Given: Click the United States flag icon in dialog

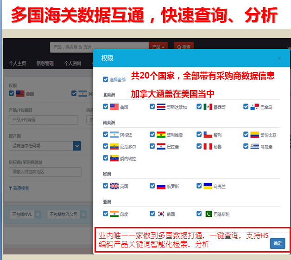Looking at the screenshot, I should coord(114,107).
